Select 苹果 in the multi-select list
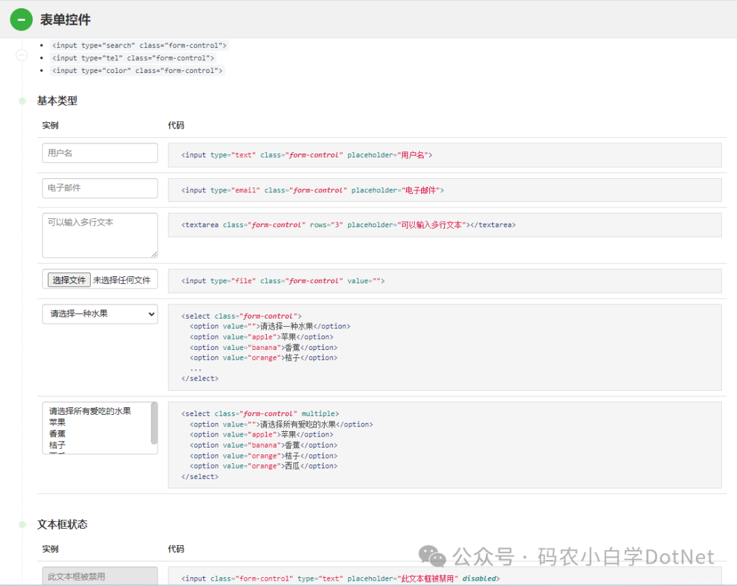Image resolution: width=737 pixels, height=586 pixels. [57, 422]
